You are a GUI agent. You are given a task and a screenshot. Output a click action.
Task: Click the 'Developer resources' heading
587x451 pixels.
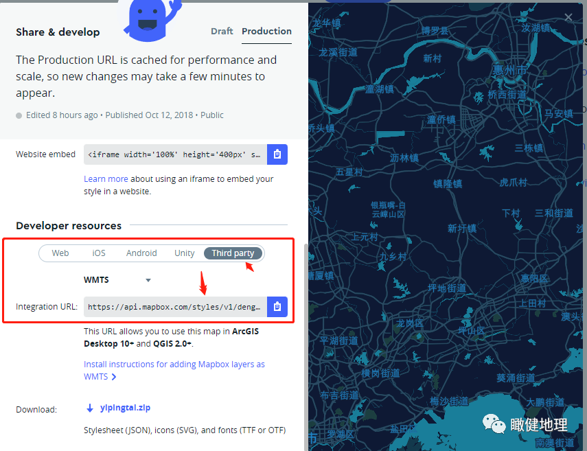tap(69, 226)
